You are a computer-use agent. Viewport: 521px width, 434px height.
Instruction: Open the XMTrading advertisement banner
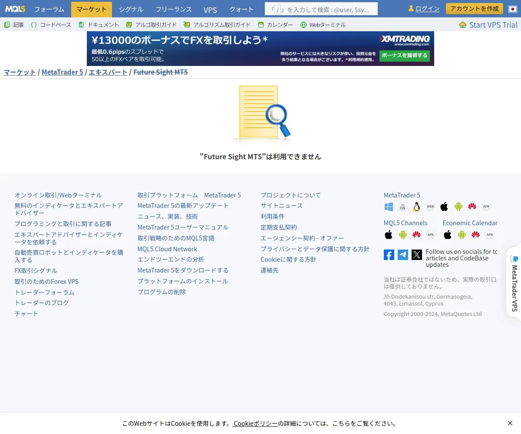click(260, 49)
